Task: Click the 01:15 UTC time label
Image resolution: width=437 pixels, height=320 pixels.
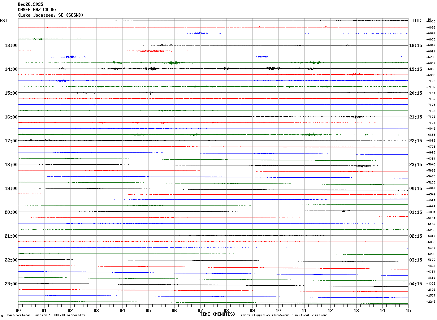Action: point(416,212)
